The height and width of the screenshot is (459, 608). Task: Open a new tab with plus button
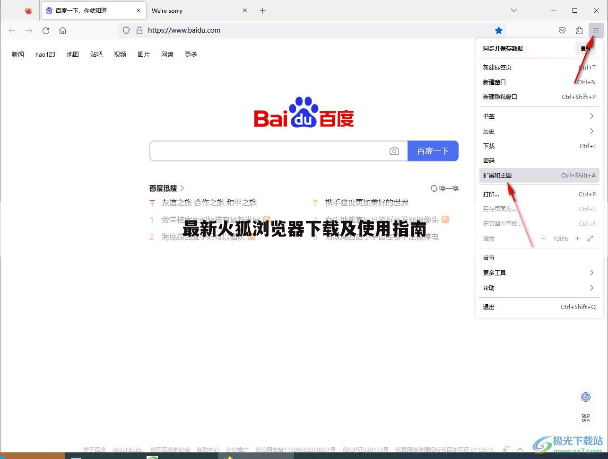click(263, 10)
